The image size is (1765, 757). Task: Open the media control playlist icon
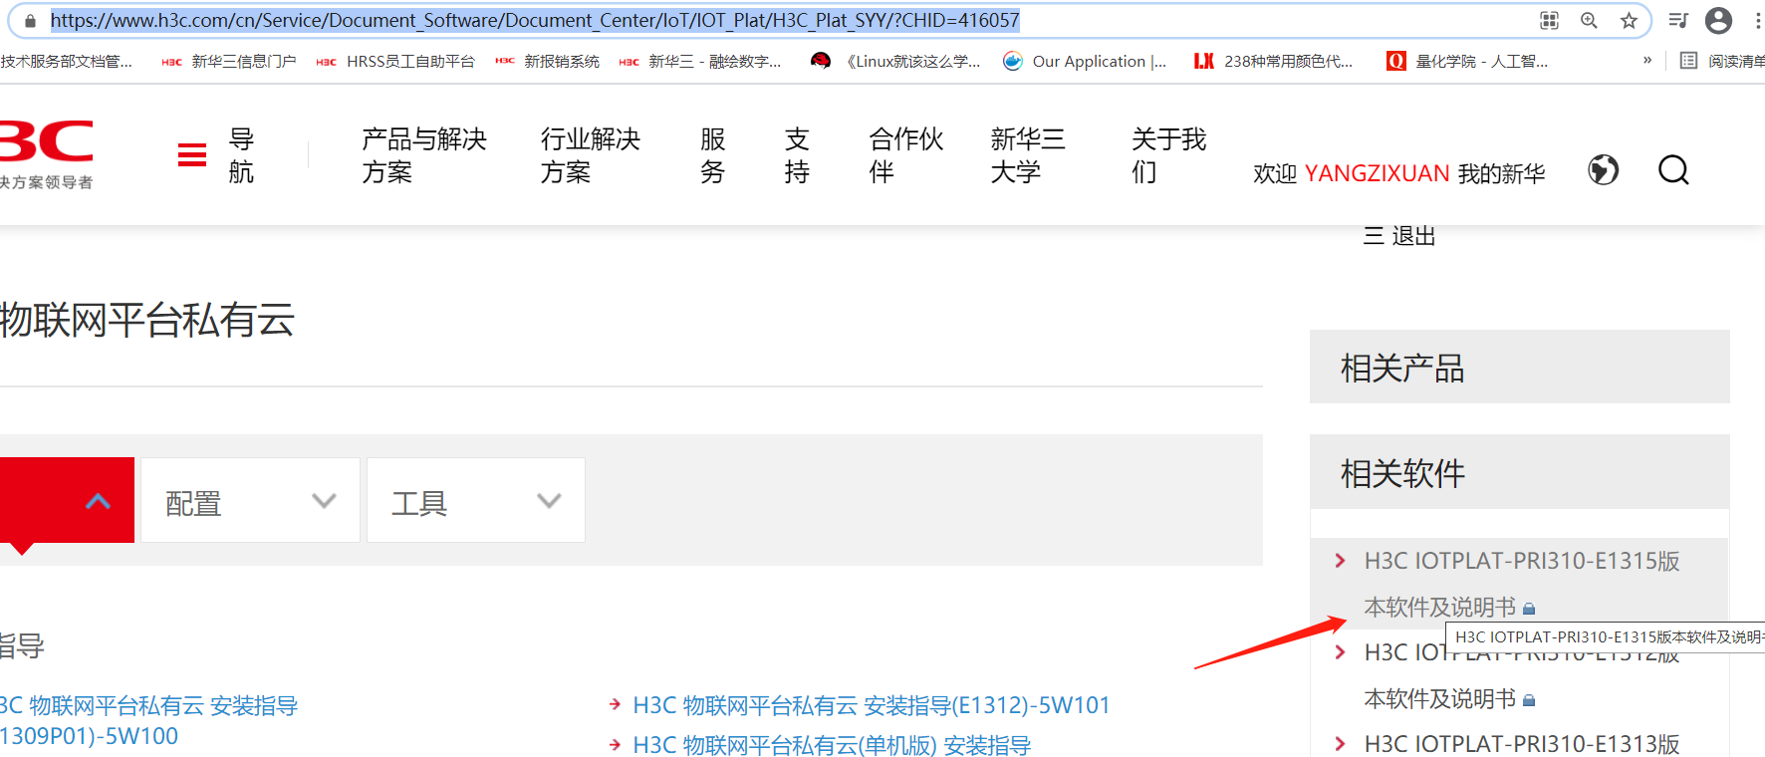click(x=1678, y=20)
